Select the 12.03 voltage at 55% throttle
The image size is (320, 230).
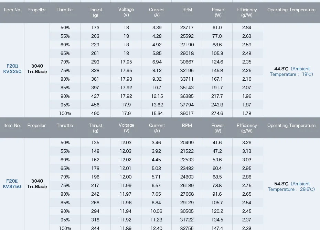pos(126,151)
